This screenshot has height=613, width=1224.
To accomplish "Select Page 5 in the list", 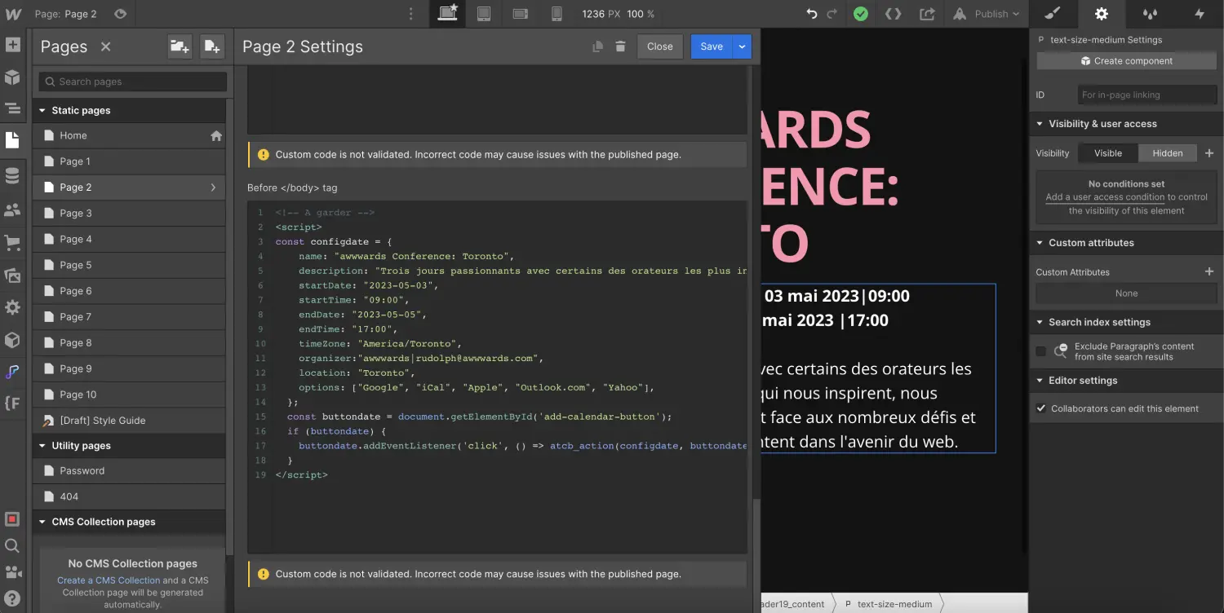I will pyautogui.click(x=129, y=265).
